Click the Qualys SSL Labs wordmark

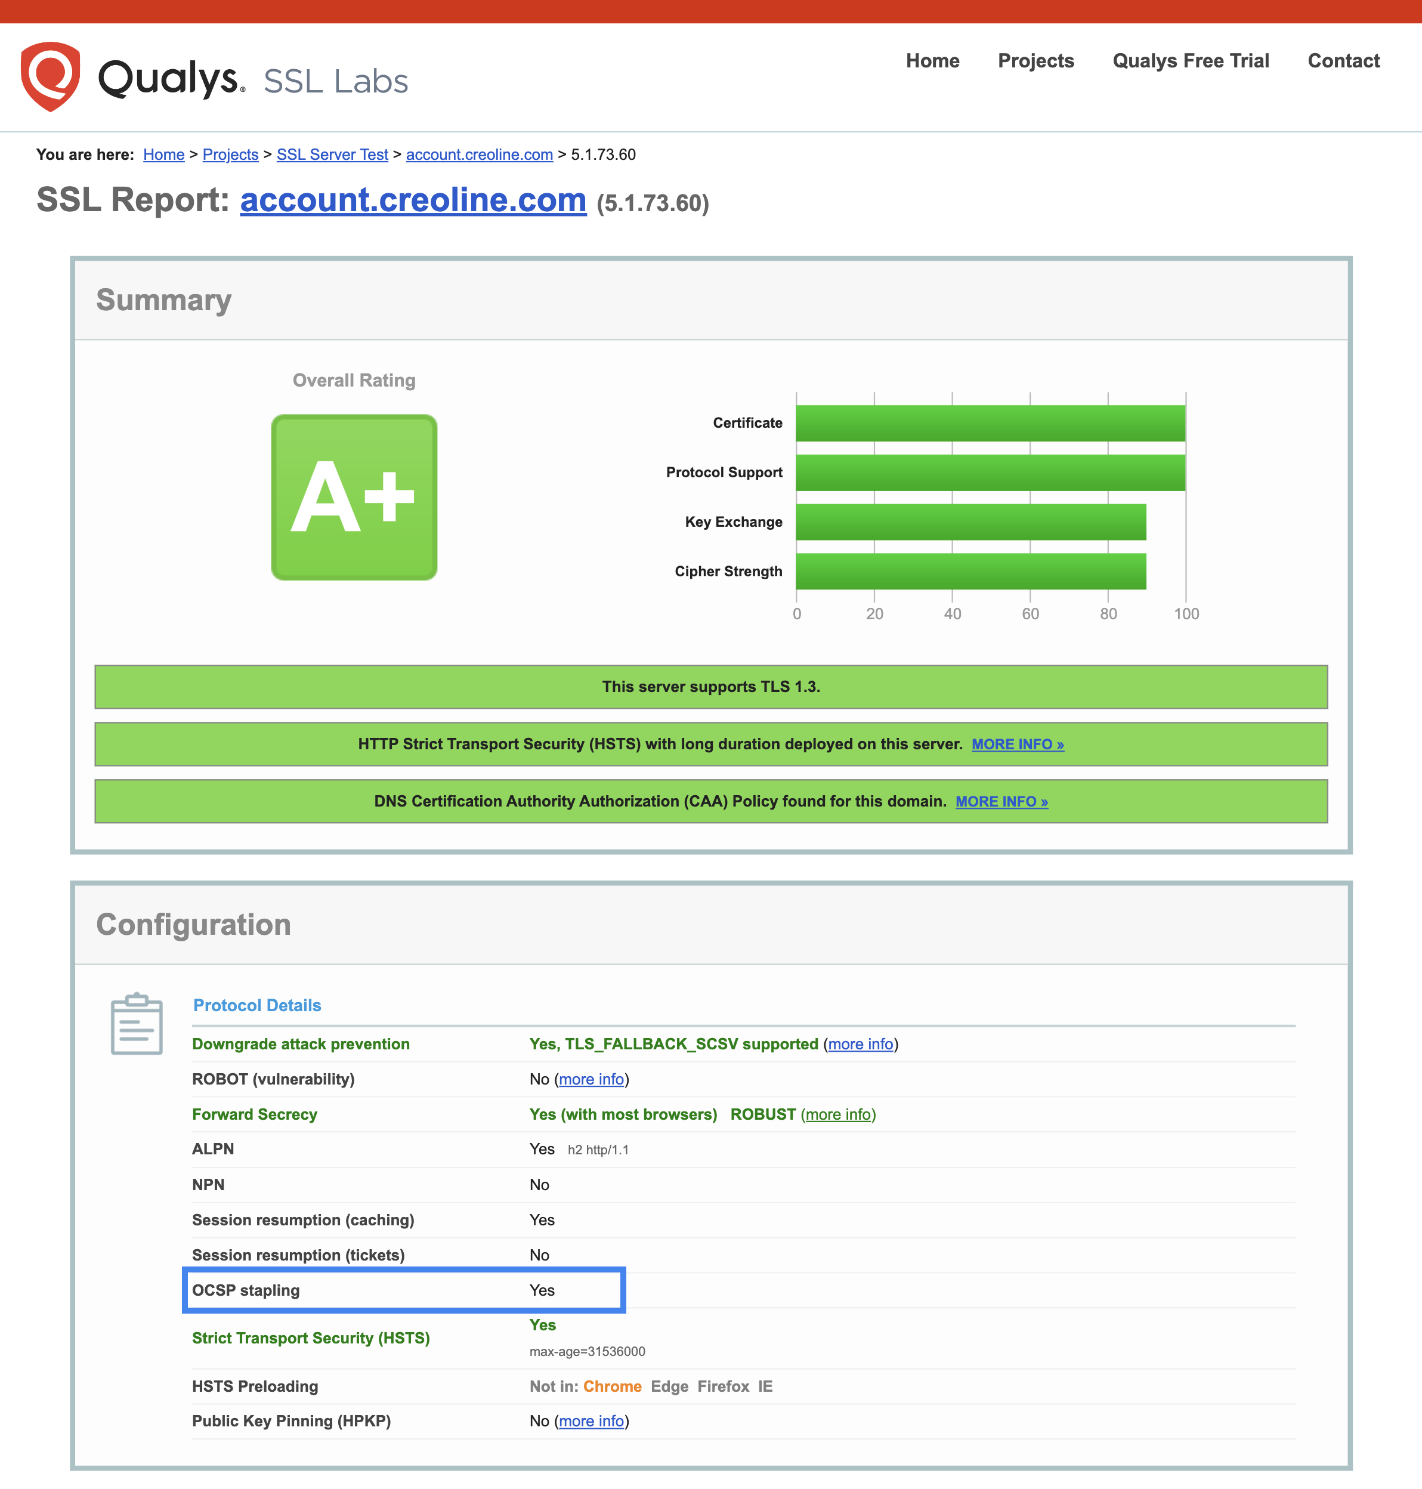coord(253,79)
